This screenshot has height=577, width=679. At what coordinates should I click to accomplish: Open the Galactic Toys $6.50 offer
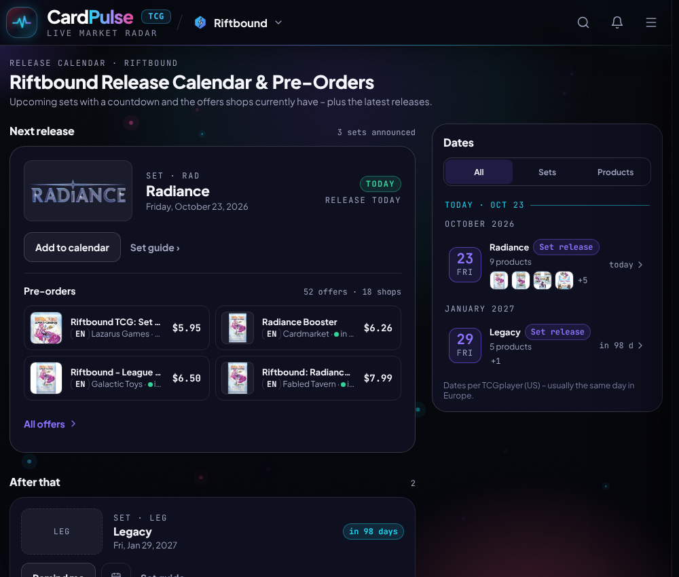pyautogui.click(x=117, y=378)
